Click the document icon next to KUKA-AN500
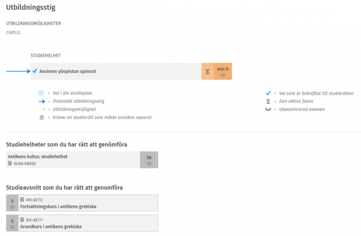Screen dimensions: 361x236 10,163
